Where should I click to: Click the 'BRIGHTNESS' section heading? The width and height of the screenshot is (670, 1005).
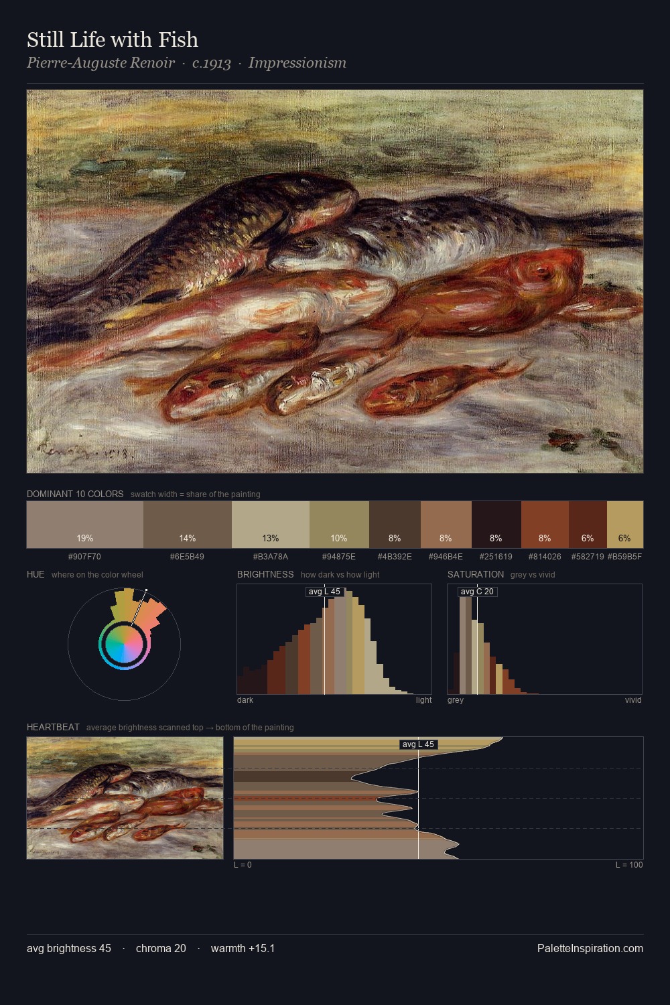point(265,574)
